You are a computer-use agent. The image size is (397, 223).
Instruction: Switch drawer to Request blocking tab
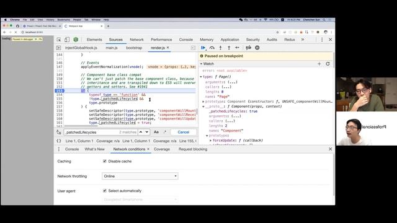pyautogui.click(x=193, y=149)
